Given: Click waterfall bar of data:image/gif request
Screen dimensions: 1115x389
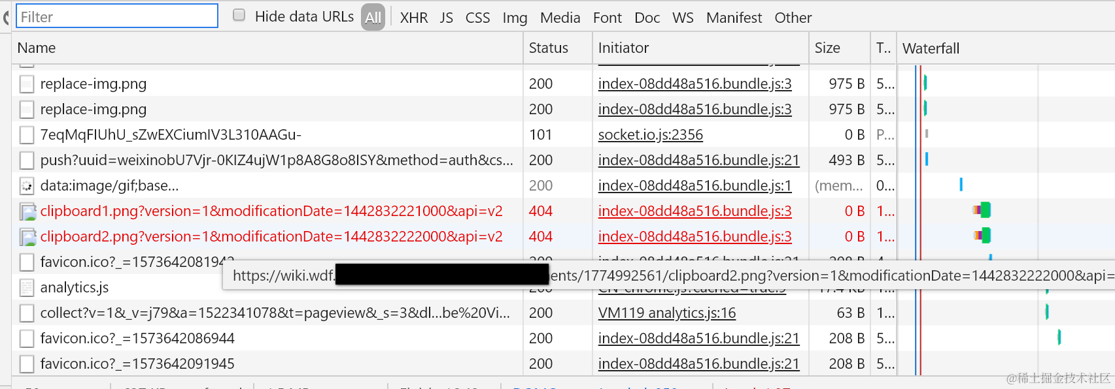Looking at the screenshot, I should coord(961,184).
